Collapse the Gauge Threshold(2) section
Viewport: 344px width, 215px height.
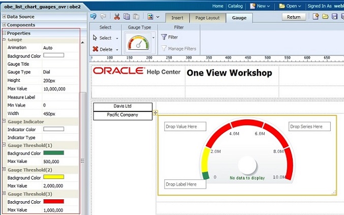coord(4,169)
